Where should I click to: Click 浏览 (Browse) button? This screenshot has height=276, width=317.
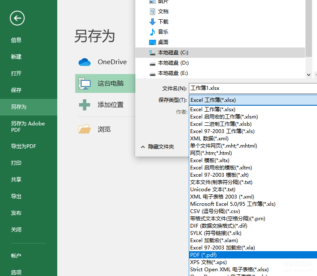(x=105, y=129)
